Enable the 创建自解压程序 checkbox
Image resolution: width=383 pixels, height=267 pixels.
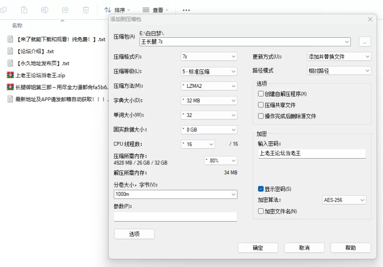click(260, 94)
